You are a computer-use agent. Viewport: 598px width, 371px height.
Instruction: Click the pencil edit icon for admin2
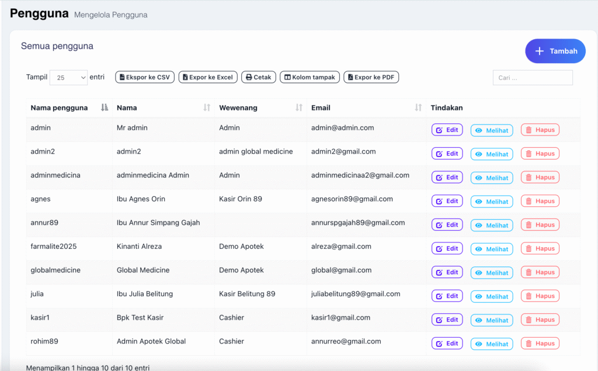point(439,154)
